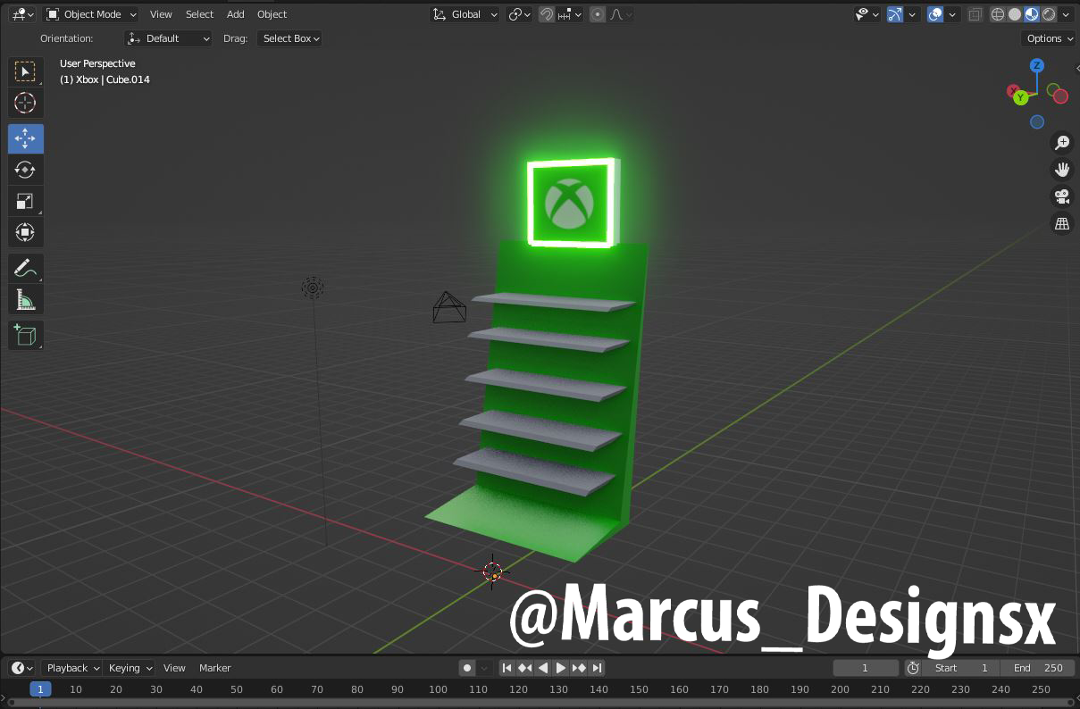Open the timeline Keying menu

129,668
